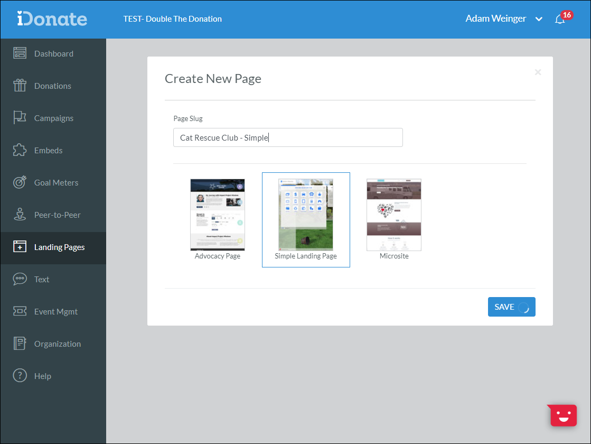Click the Goal Meters target icon
591x444 pixels.
[x=20, y=182]
